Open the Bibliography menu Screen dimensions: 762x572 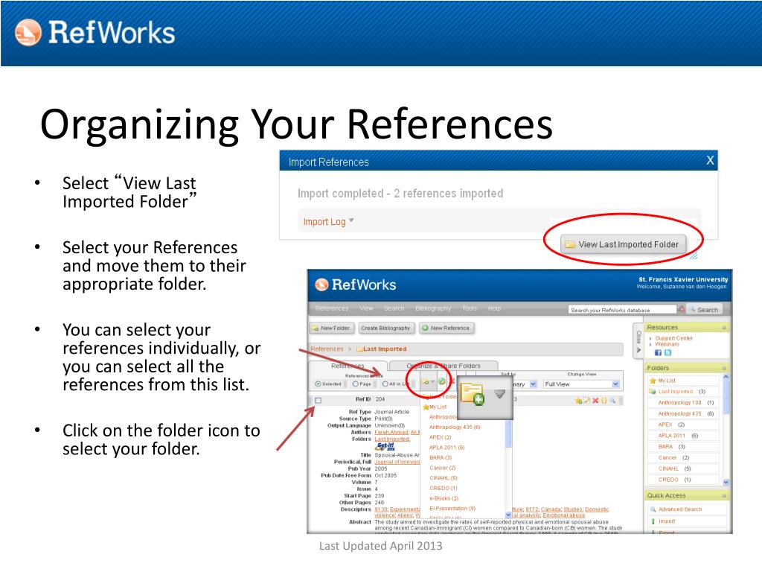coord(433,308)
